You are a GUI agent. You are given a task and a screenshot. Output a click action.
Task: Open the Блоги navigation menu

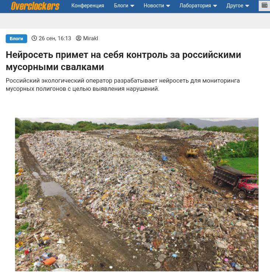pyautogui.click(x=124, y=6)
